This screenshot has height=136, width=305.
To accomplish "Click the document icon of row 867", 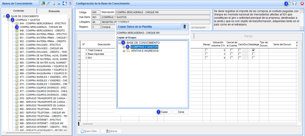I will coord(17,66).
